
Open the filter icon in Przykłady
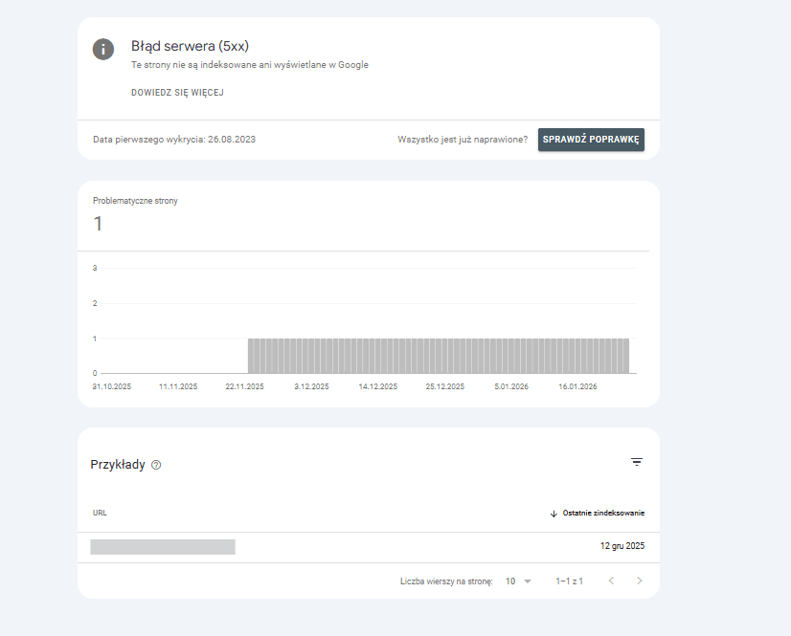637,462
